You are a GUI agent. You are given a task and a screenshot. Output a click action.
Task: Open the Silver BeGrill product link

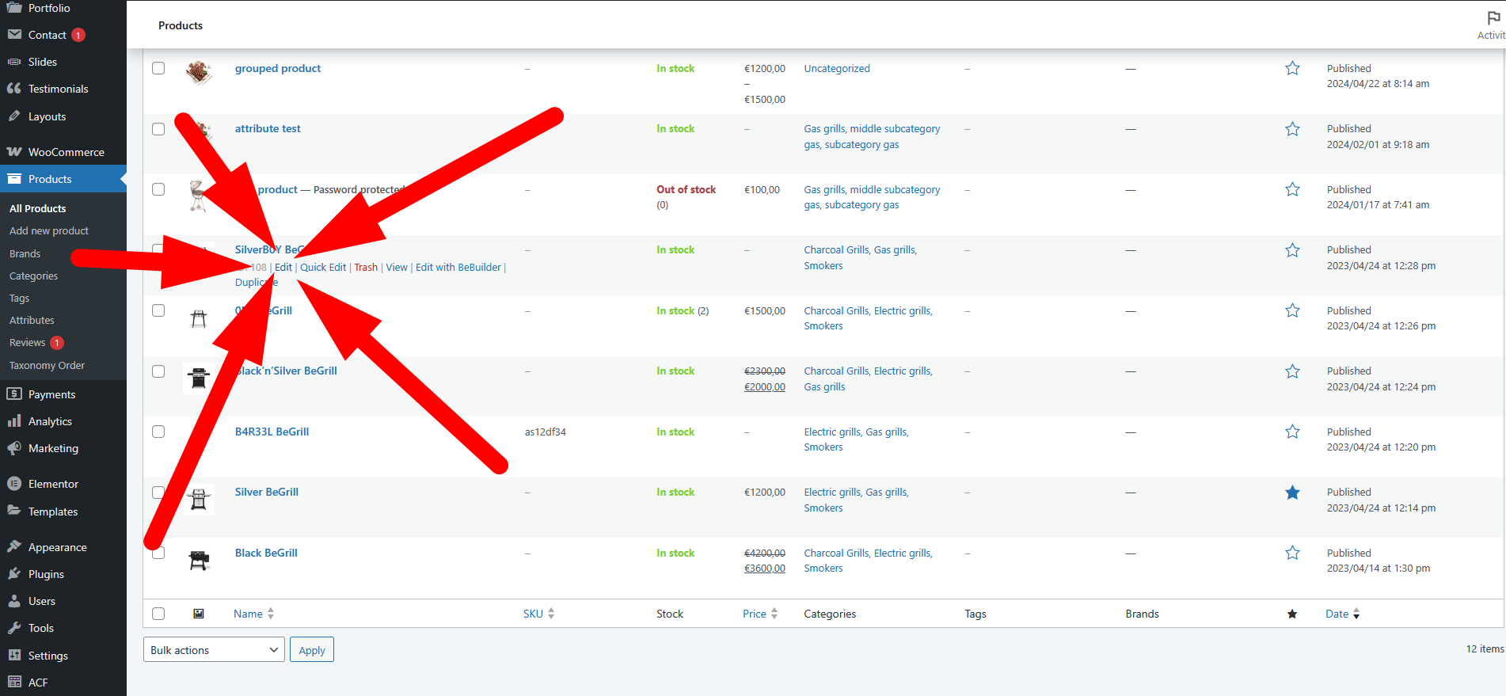click(x=267, y=492)
